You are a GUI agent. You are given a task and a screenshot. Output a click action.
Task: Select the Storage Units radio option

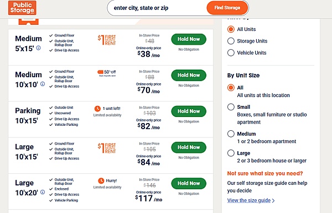[x=231, y=41]
